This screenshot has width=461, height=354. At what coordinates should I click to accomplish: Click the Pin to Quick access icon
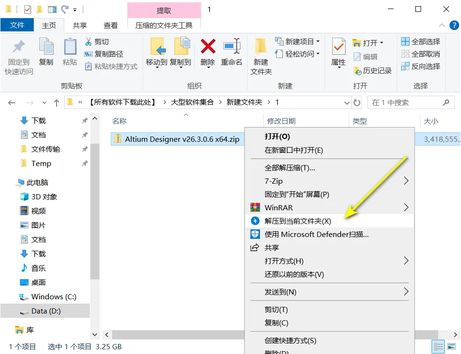click(x=19, y=47)
